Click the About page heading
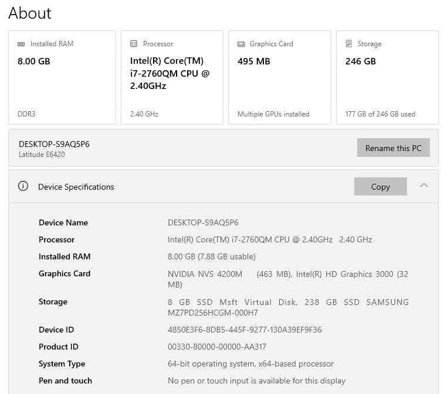444x394 pixels. pos(30,13)
